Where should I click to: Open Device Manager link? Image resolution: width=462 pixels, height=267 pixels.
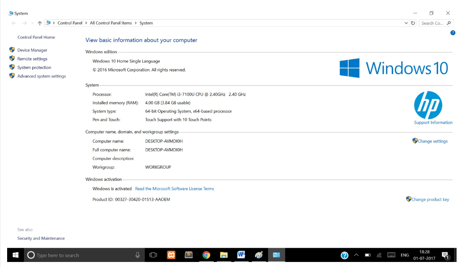tap(32, 50)
